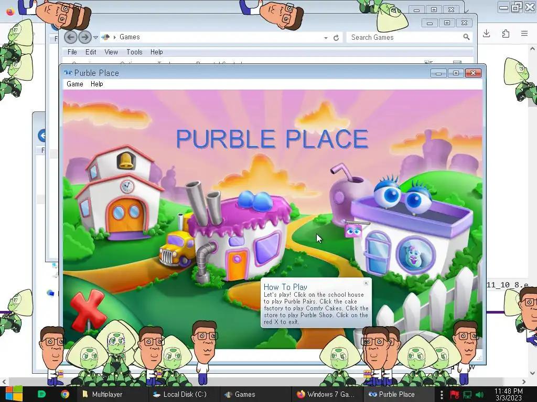Click Games breadcrumb in address bar
537x402 pixels.
130,37
